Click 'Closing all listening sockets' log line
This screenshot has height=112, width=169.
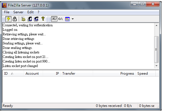21,52
